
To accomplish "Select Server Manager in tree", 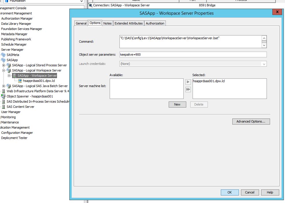I will (x=12, y=50).
